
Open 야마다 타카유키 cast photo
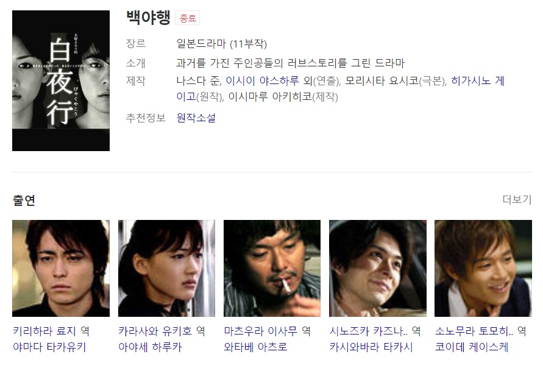click(61, 268)
